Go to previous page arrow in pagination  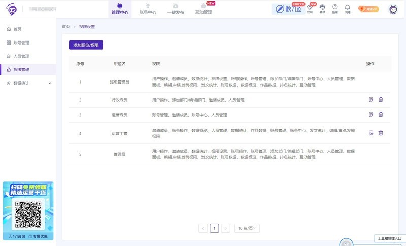[203, 229]
